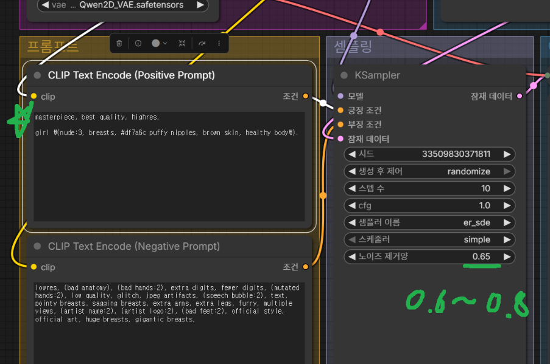The height and width of the screenshot is (364, 550).
Task: Increase 노이즈 제거양 with the right arrow
Action: 507,256
